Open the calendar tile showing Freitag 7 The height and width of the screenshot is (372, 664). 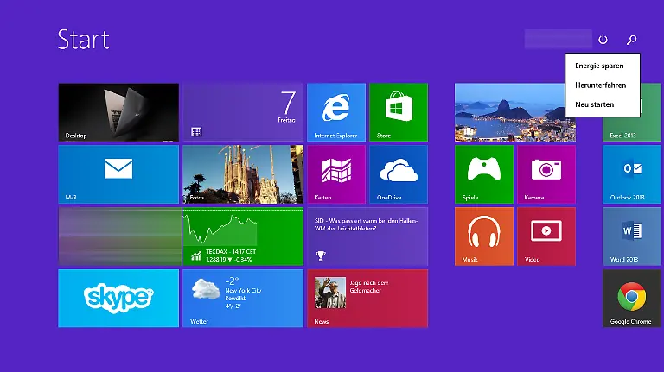(x=243, y=112)
